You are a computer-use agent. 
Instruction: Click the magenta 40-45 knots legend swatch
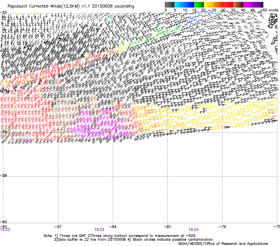coord(248,5)
